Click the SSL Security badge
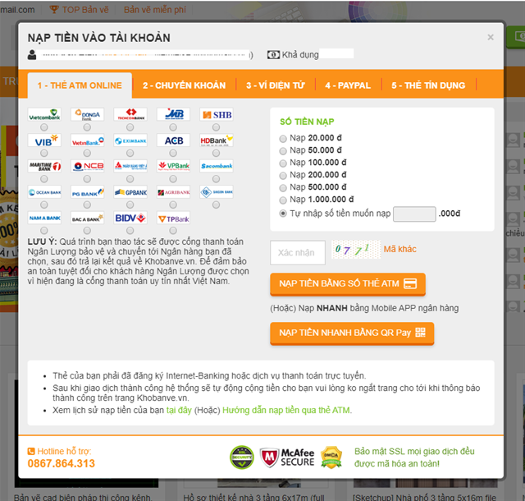Image resolution: width=525 pixels, height=501 pixels. (242, 457)
